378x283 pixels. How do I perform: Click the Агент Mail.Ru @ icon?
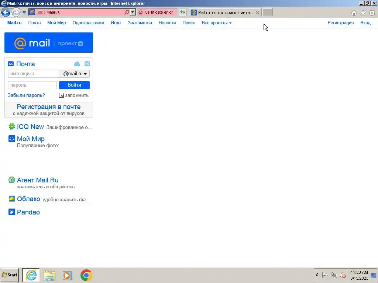pyautogui.click(x=11, y=180)
